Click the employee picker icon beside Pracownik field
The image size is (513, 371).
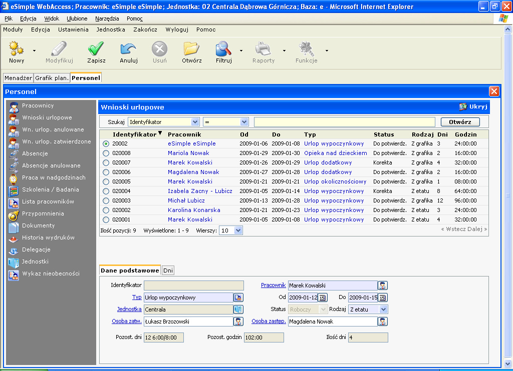pyautogui.click(x=383, y=285)
